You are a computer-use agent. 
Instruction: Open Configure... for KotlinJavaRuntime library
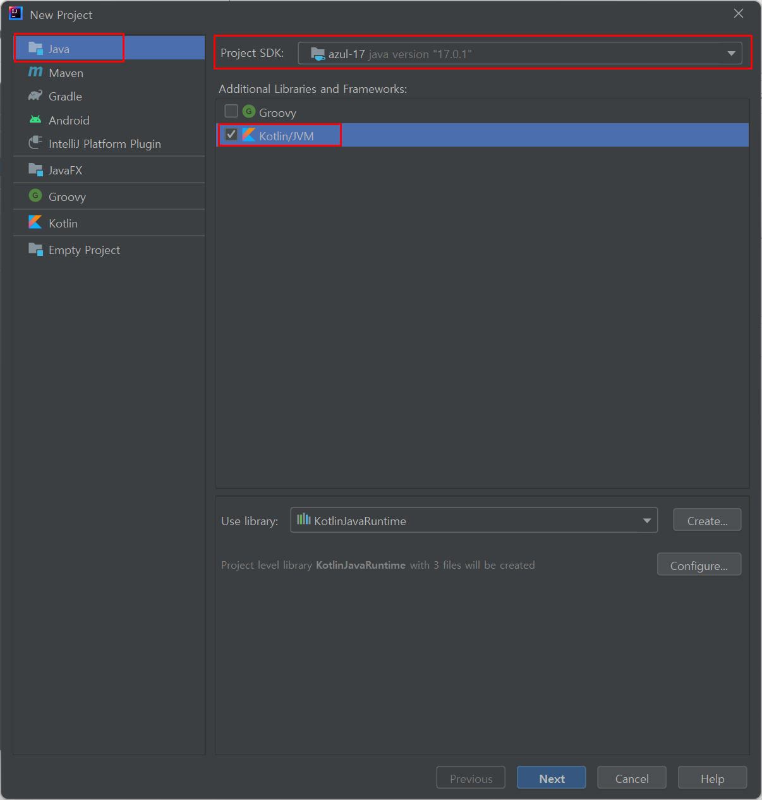coord(699,565)
